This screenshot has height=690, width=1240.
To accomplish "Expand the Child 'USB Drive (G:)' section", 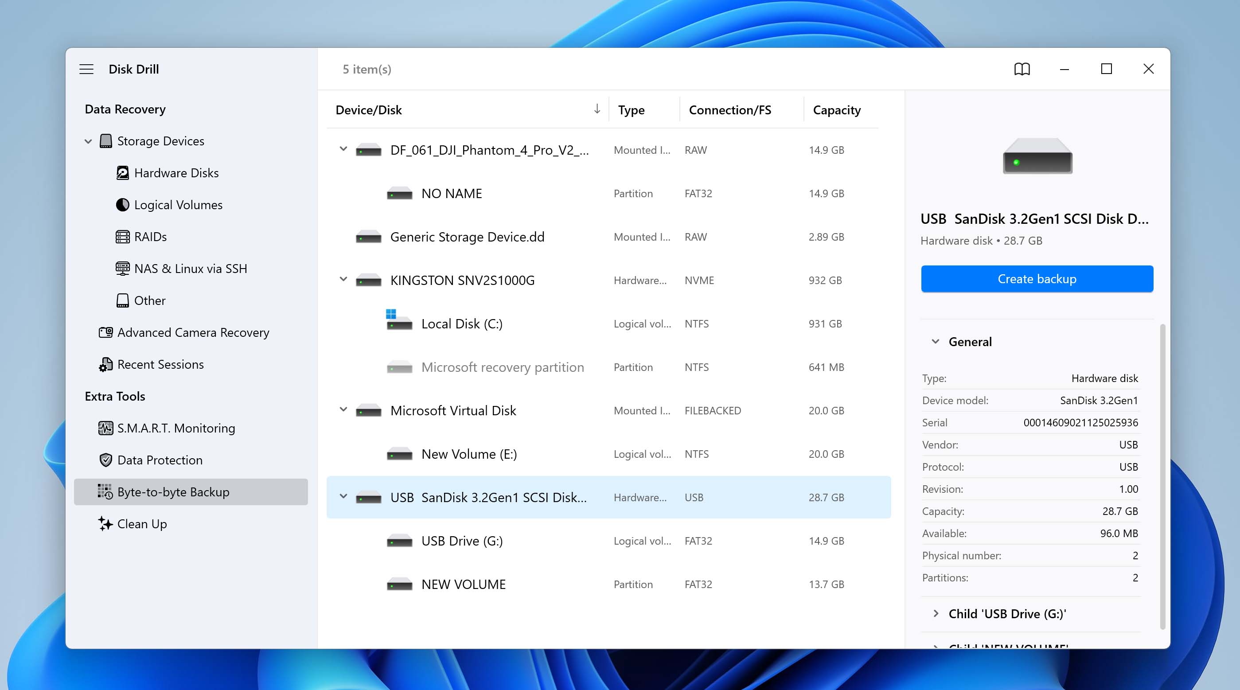I will click(936, 613).
